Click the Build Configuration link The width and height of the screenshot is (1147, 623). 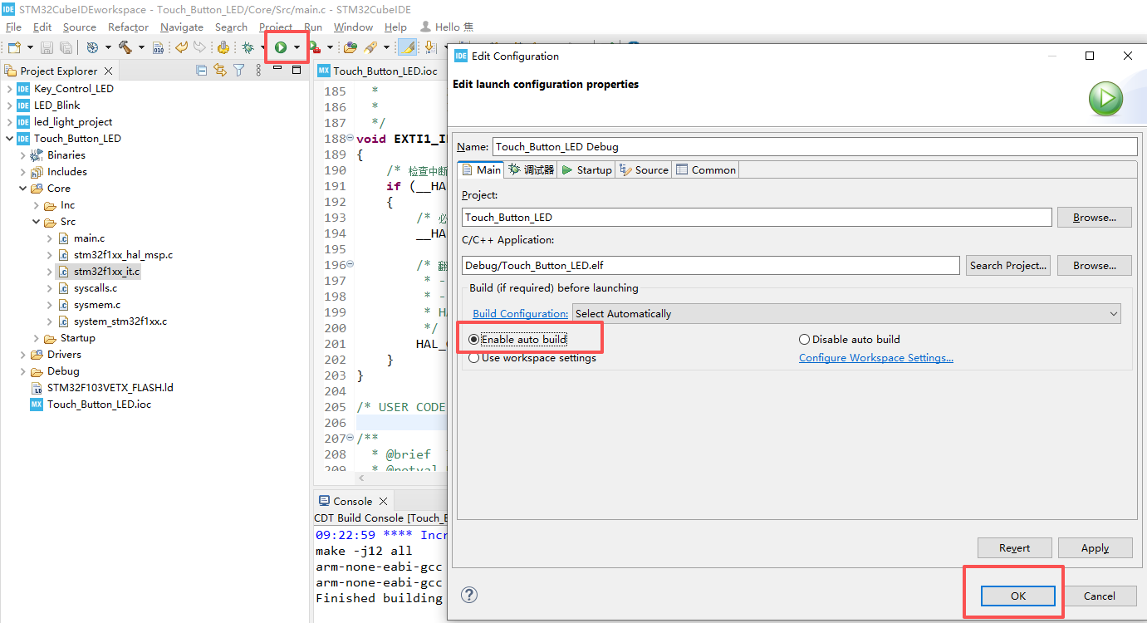521,314
